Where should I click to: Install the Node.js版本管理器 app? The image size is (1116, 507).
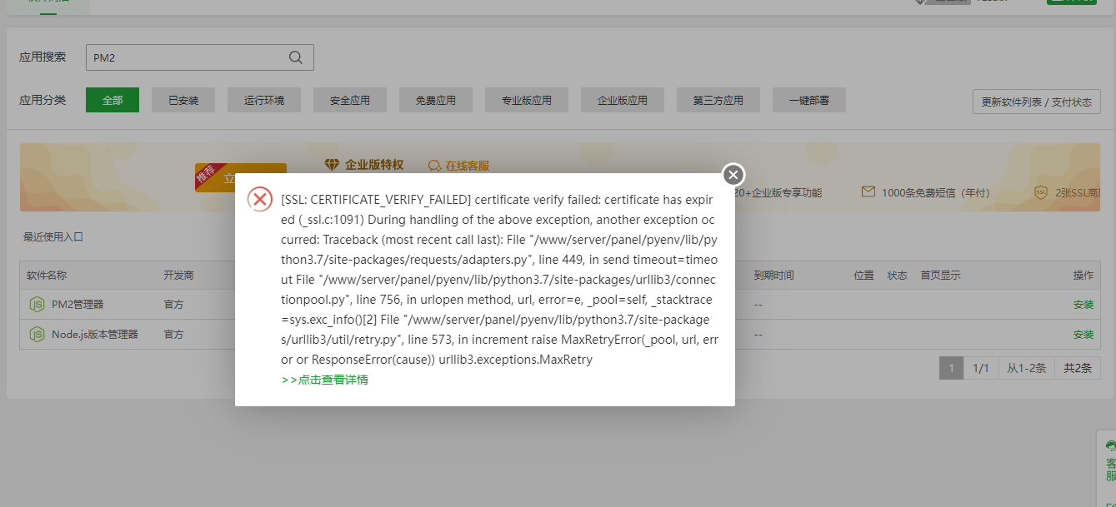click(1083, 335)
